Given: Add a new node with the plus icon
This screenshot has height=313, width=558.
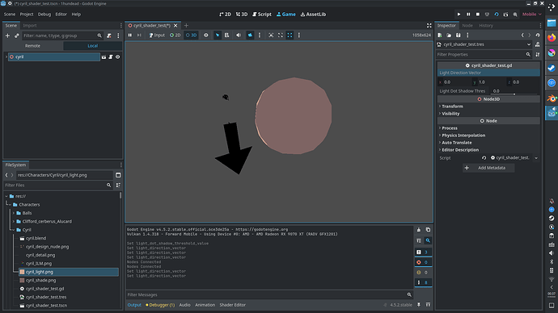Looking at the screenshot, I should click(7, 35).
